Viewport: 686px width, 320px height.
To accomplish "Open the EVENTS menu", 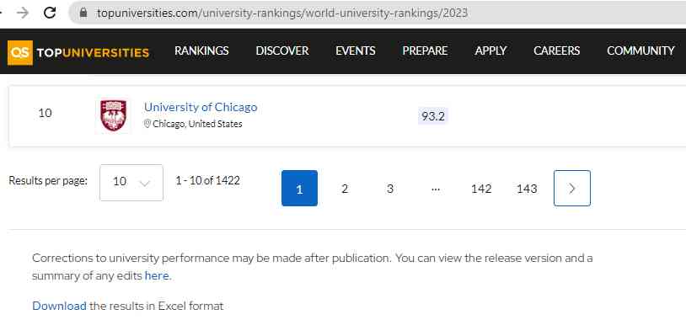I will click(356, 51).
